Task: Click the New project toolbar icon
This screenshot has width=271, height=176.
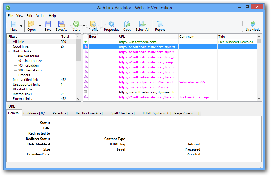Action: [13, 24]
